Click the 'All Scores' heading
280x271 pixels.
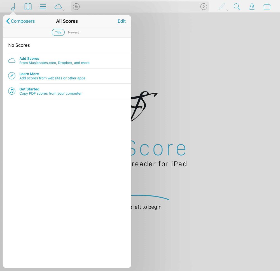(67, 21)
